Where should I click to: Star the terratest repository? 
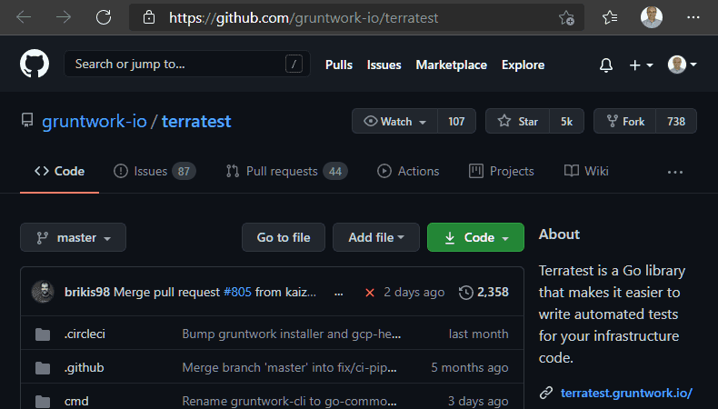(517, 121)
